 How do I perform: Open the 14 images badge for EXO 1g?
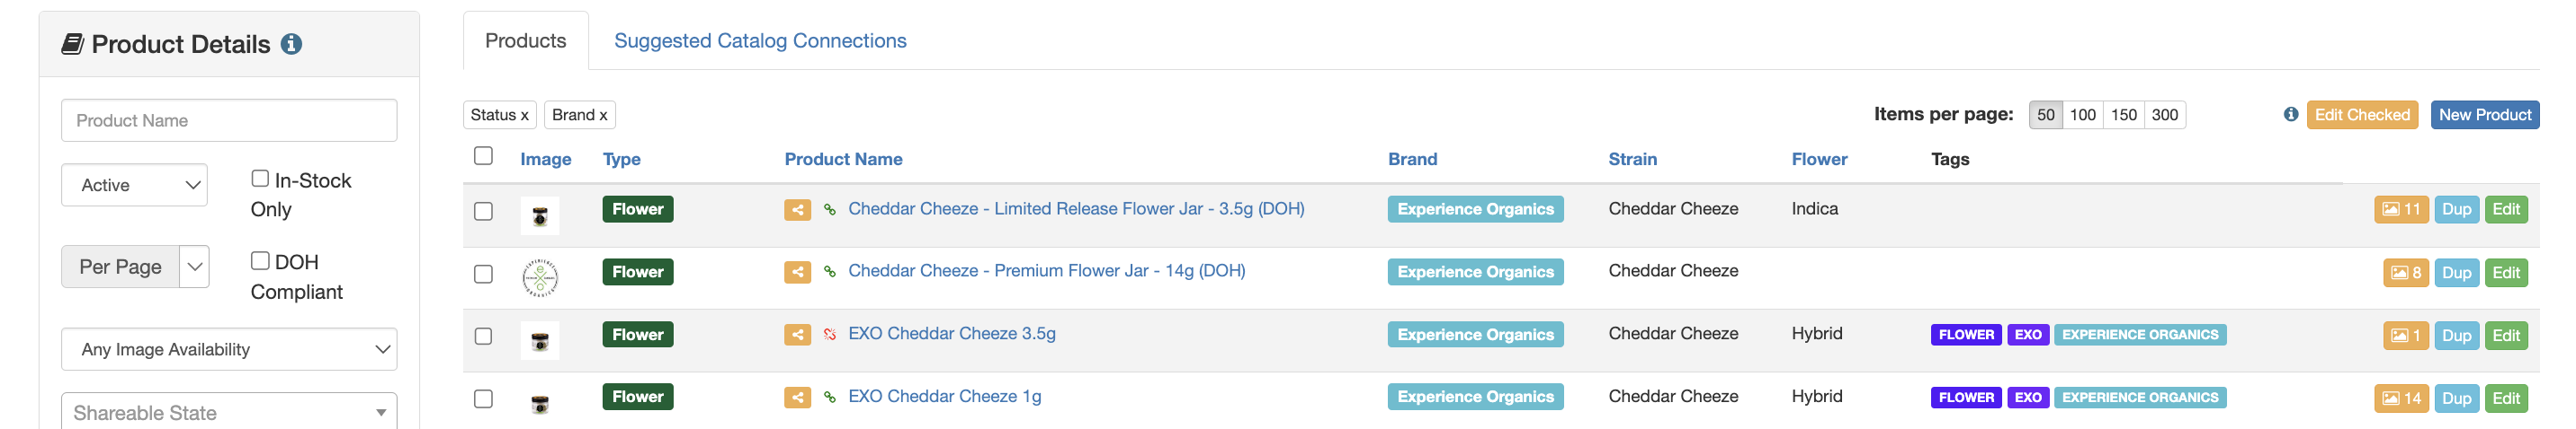tap(2400, 398)
